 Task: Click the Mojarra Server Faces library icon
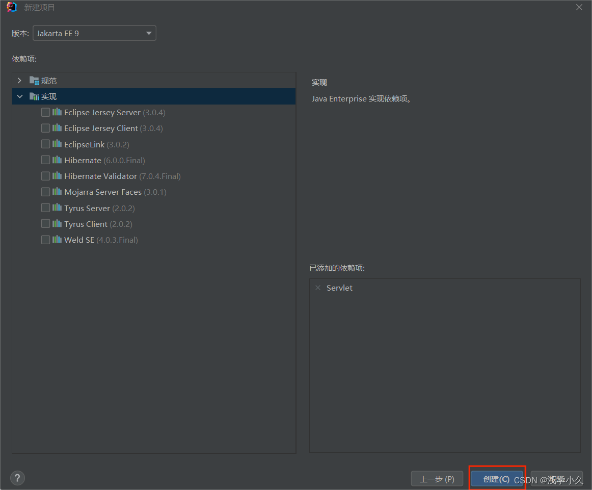point(57,192)
